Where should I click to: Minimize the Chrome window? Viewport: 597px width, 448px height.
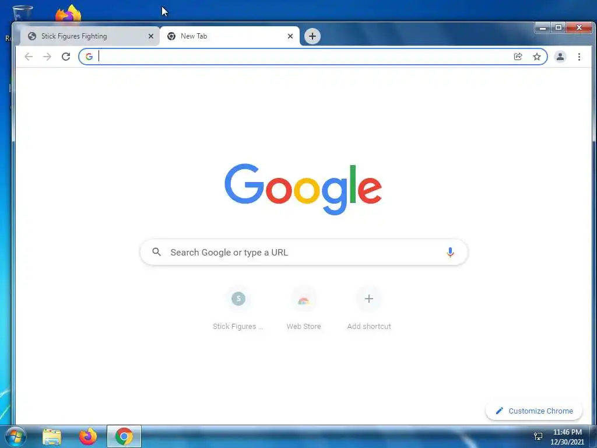click(543, 27)
